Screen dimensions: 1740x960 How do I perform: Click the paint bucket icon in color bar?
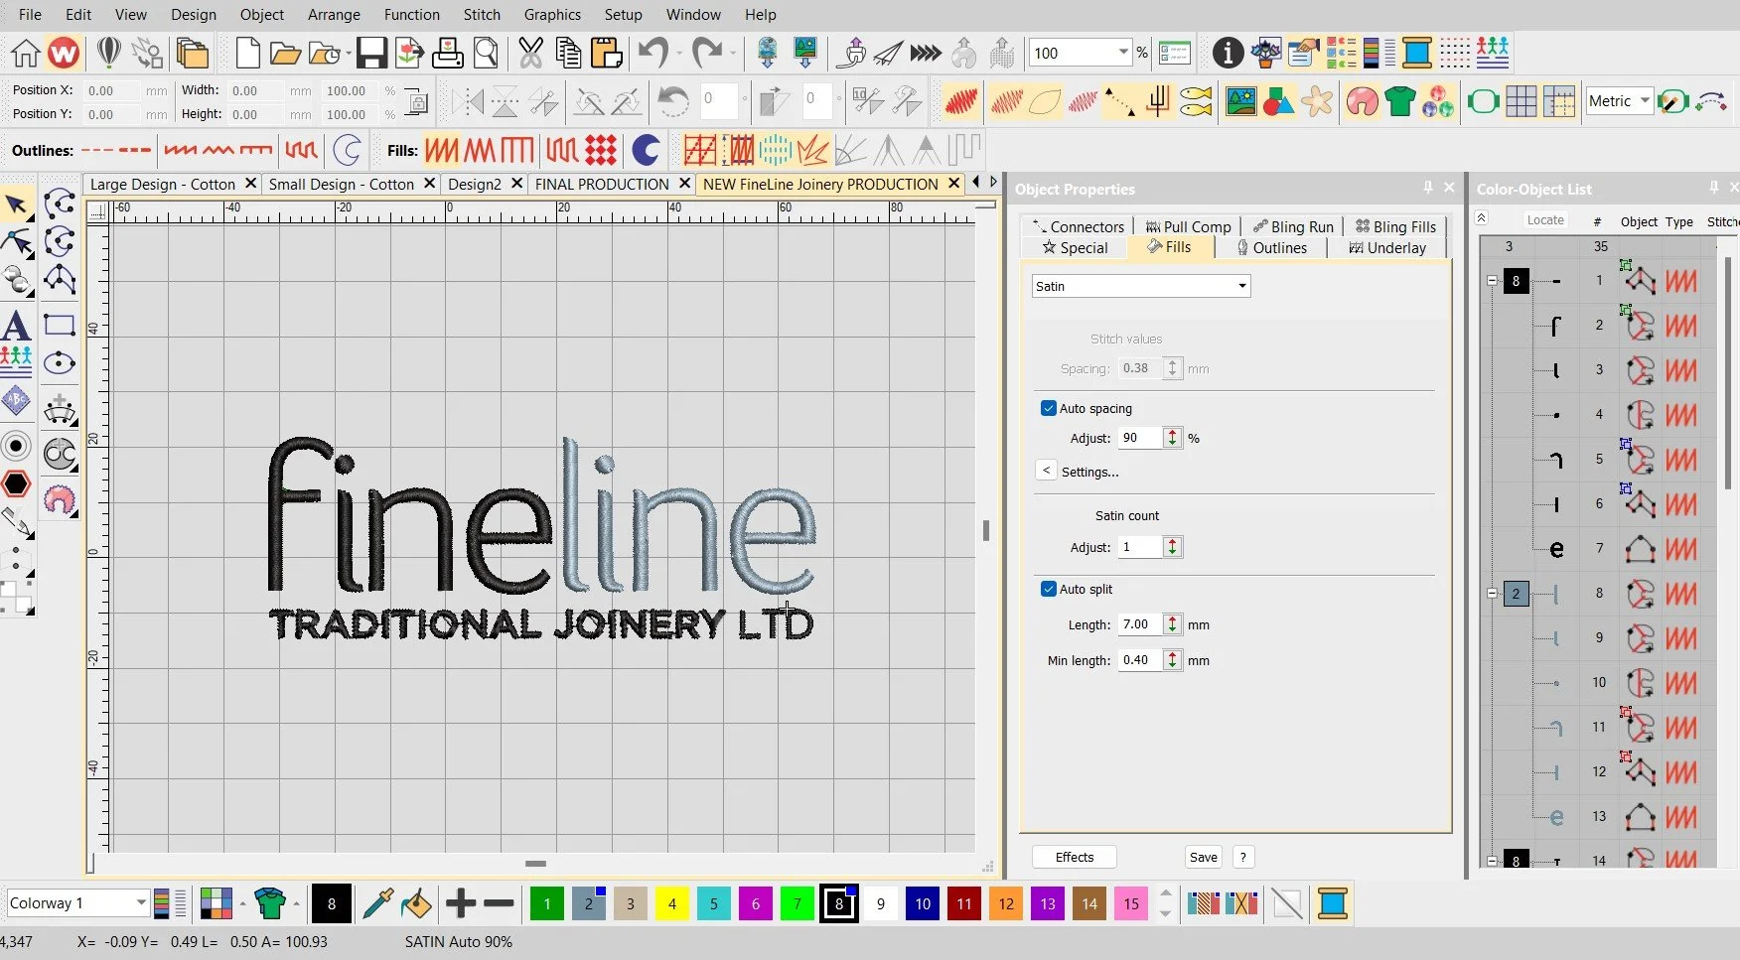tap(416, 903)
